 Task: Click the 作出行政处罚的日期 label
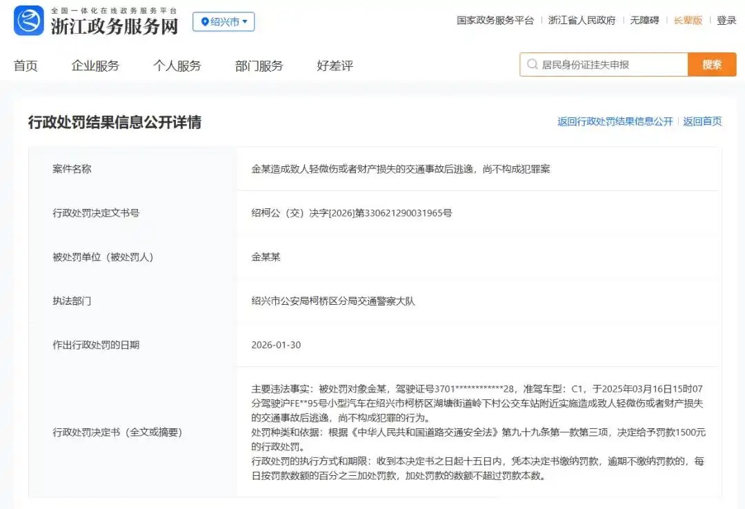(x=95, y=345)
